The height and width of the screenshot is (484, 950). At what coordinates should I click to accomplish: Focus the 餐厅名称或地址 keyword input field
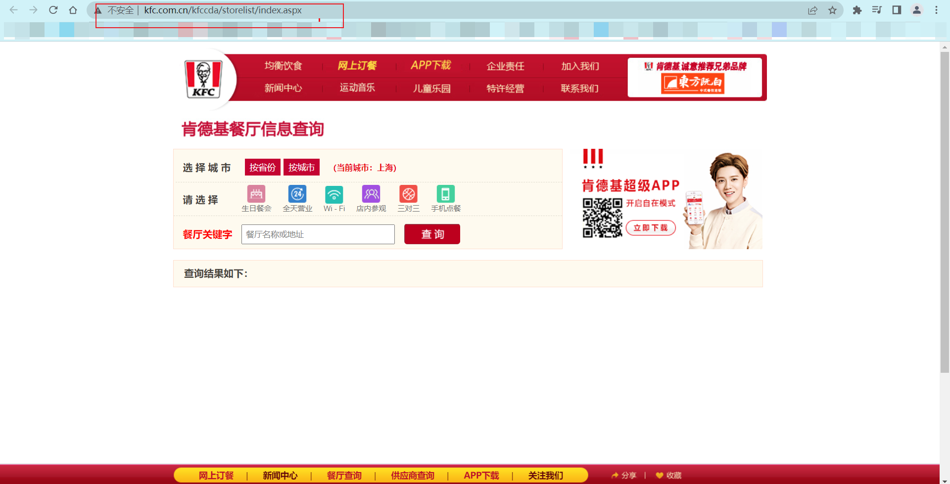click(x=318, y=234)
